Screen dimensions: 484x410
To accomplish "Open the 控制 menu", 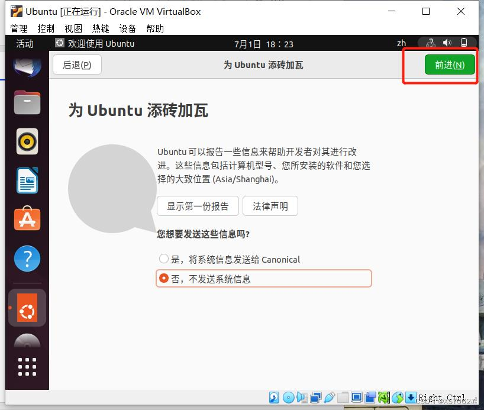I will pos(46,28).
